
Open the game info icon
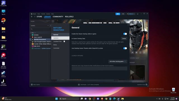point(140,52)
